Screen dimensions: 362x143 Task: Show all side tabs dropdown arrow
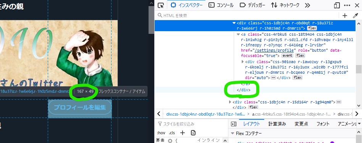point(359,124)
